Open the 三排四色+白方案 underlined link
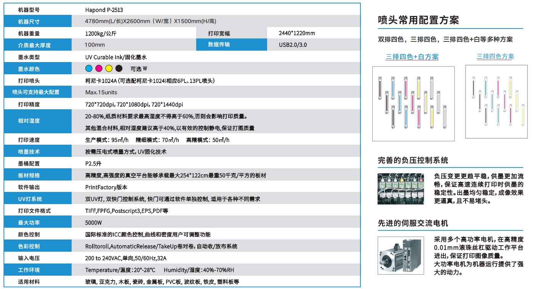The image size is (533, 289). point(412,57)
